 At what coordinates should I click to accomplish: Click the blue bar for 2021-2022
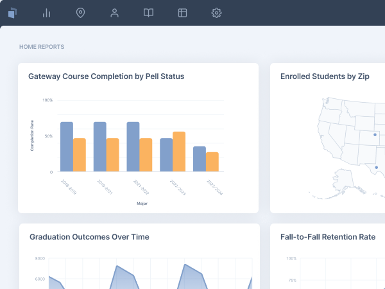point(133,146)
